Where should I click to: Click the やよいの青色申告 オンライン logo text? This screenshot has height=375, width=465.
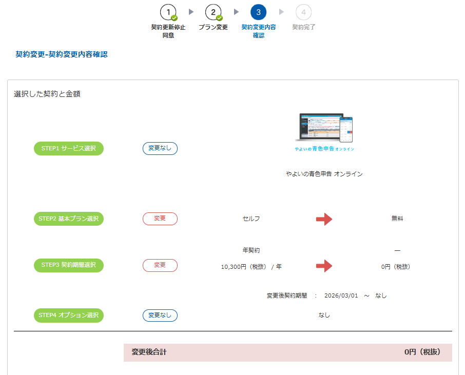[324, 149]
